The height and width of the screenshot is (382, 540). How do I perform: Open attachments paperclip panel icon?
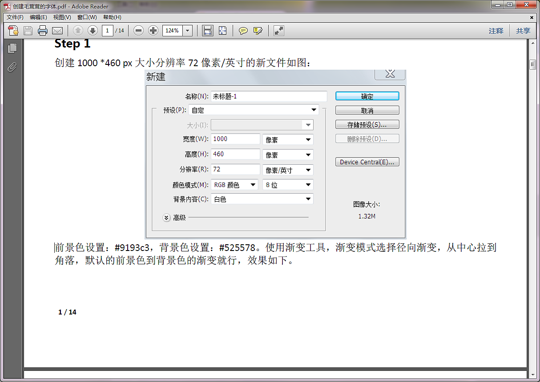12,67
